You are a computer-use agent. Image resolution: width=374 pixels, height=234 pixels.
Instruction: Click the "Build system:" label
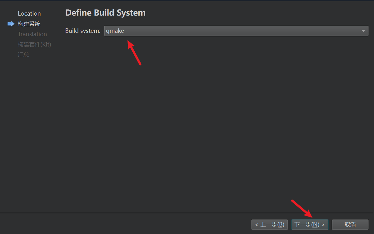point(83,31)
